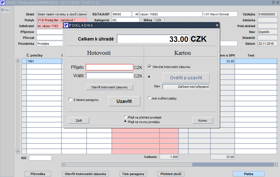
Task: Click the table scroll-up arrow icon
Action: coord(18,61)
